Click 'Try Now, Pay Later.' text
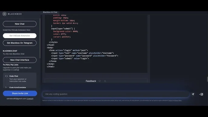The image size is (208, 117). [11, 65]
